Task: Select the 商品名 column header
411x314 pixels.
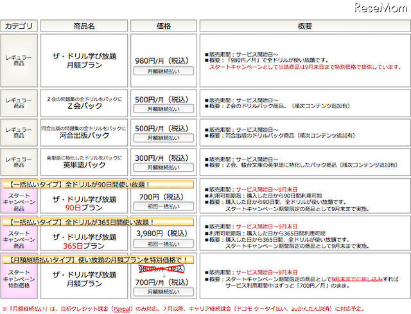Action: pyautogui.click(x=84, y=26)
